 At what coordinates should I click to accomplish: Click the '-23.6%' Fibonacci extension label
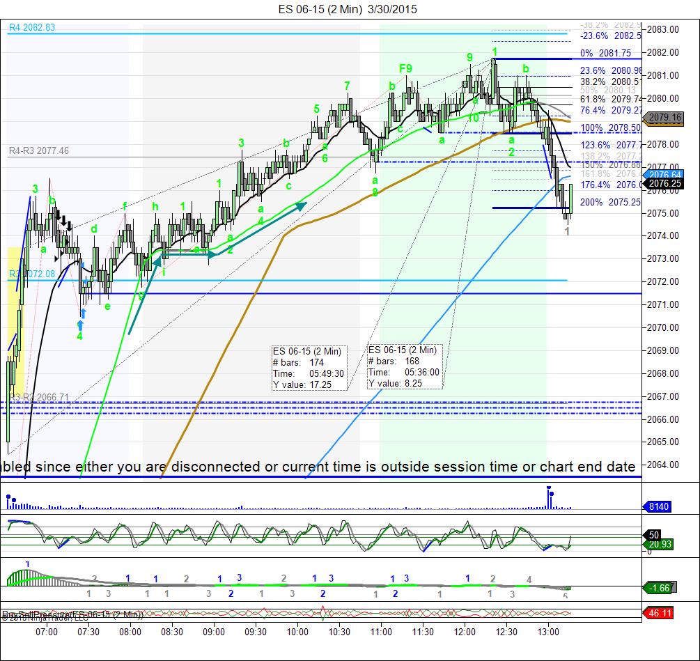(610, 36)
